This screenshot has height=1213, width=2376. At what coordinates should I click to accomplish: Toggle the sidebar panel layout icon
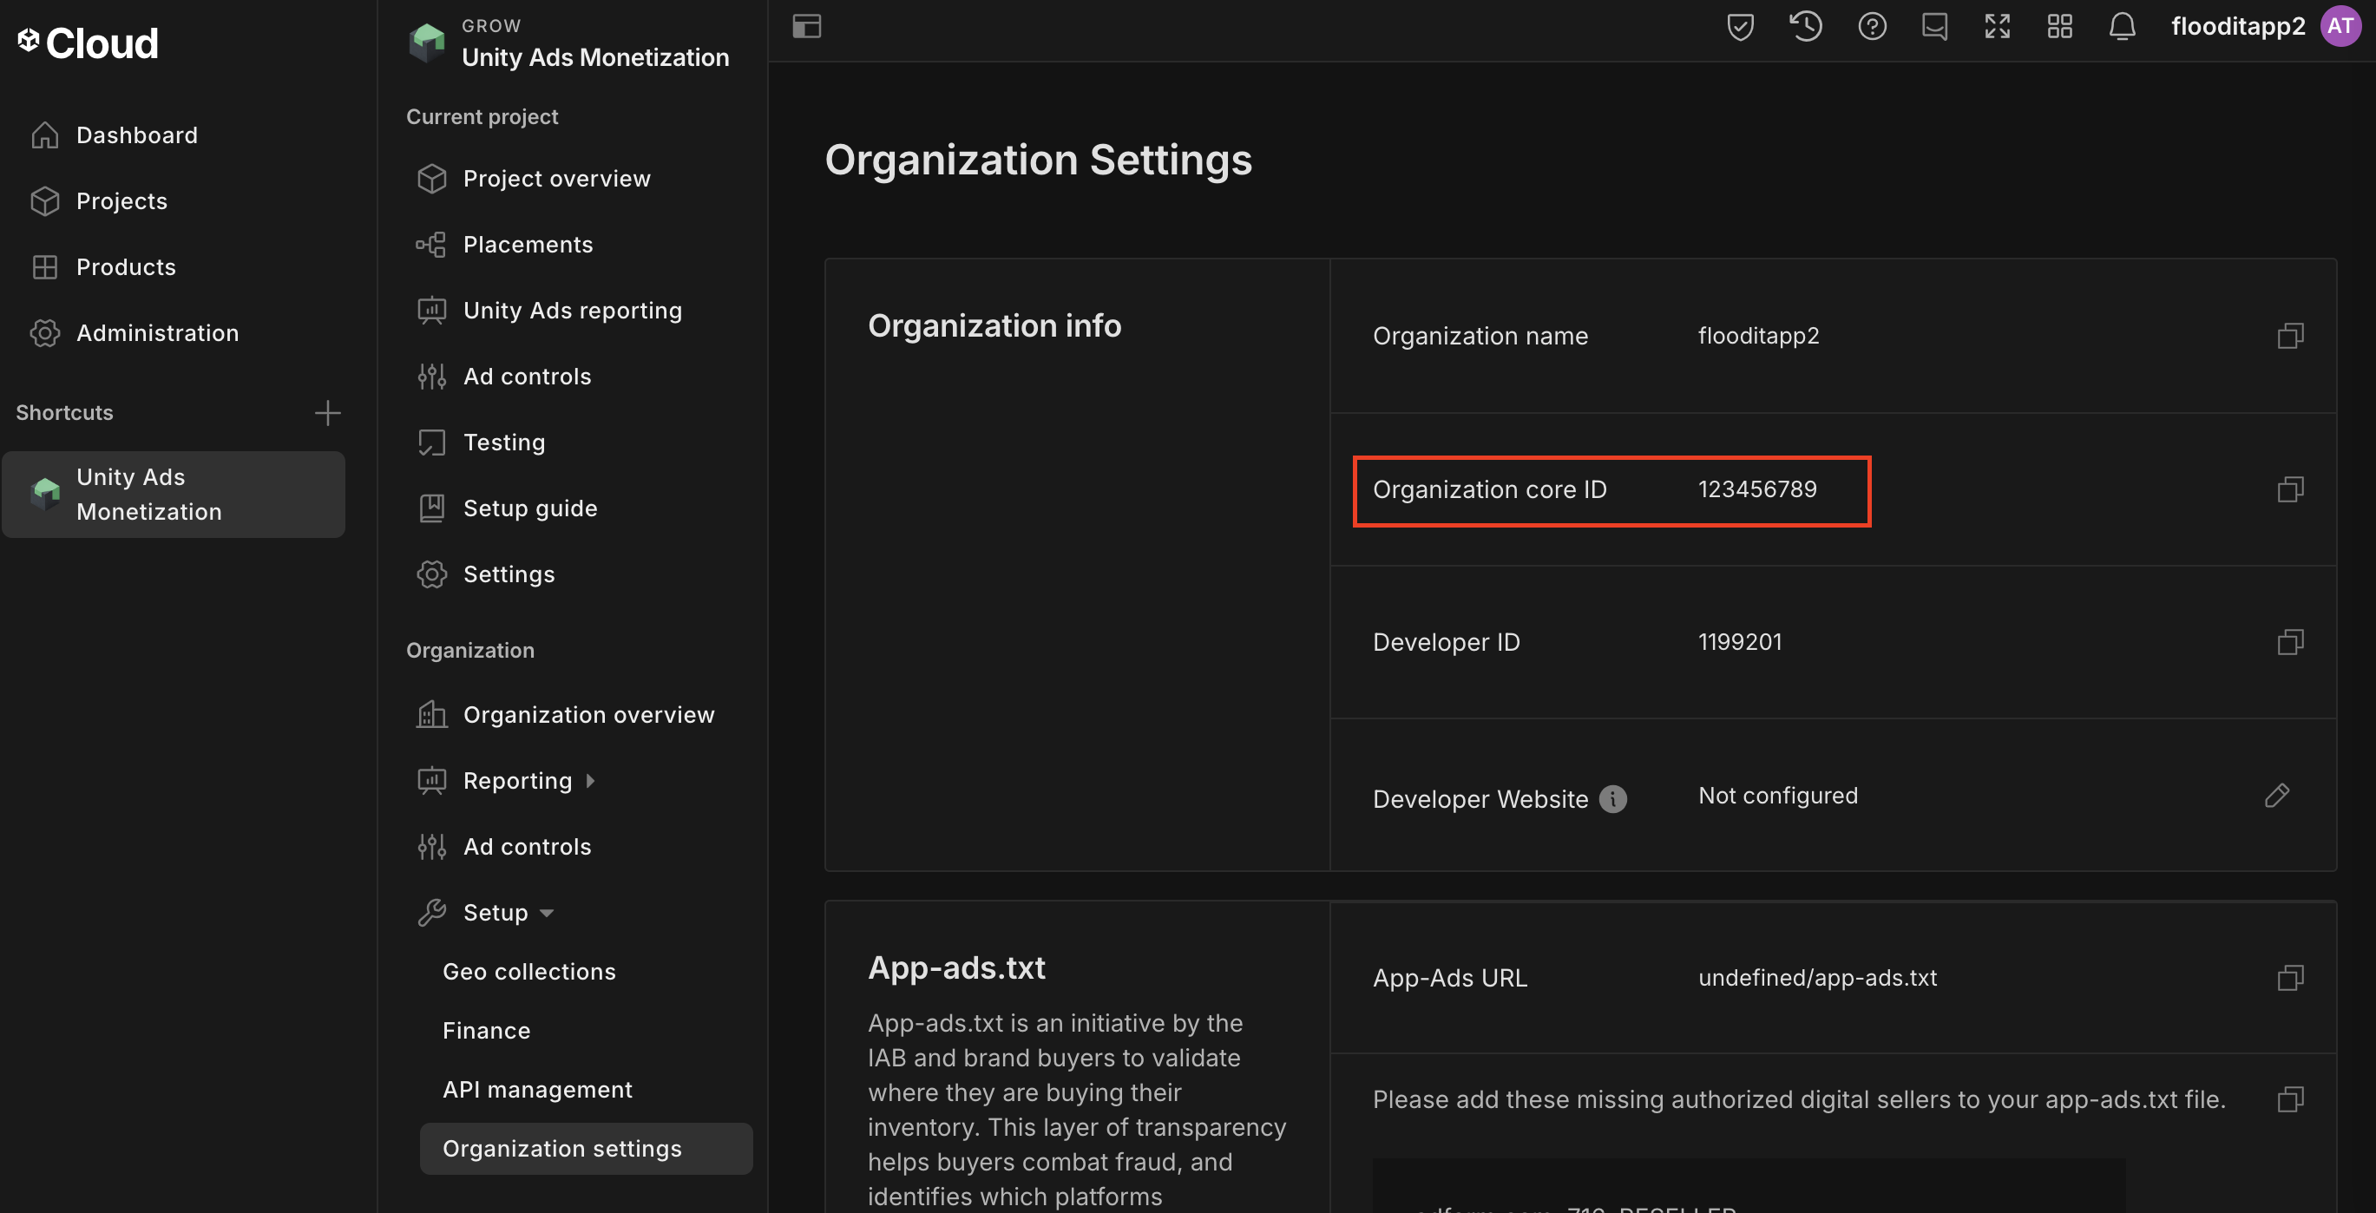point(806,26)
